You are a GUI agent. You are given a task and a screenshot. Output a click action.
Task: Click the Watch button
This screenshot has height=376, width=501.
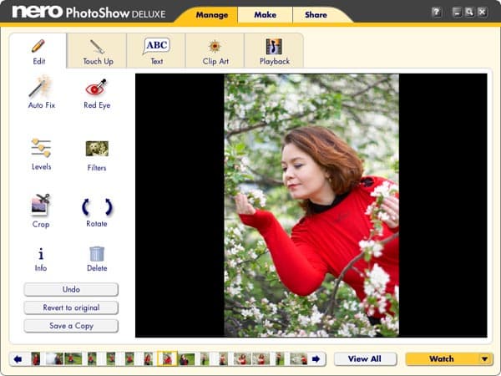pyautogui.click(x=442, y=359)
